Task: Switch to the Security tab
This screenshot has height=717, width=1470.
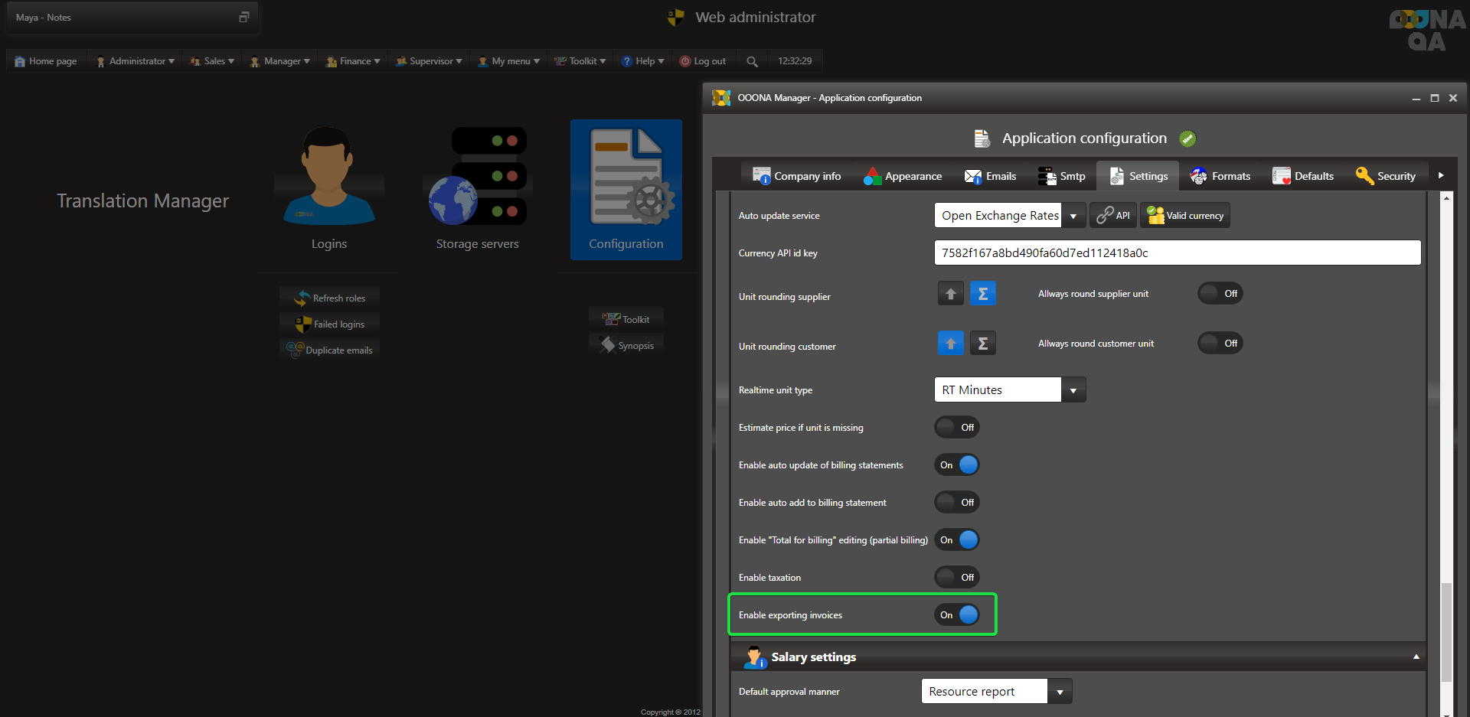Action: 1386,176
